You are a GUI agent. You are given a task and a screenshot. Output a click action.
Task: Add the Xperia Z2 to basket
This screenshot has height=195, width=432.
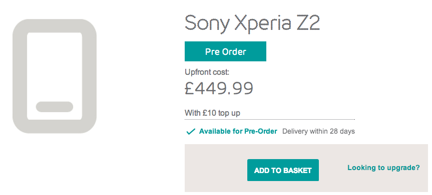click(x=283, y=170)
